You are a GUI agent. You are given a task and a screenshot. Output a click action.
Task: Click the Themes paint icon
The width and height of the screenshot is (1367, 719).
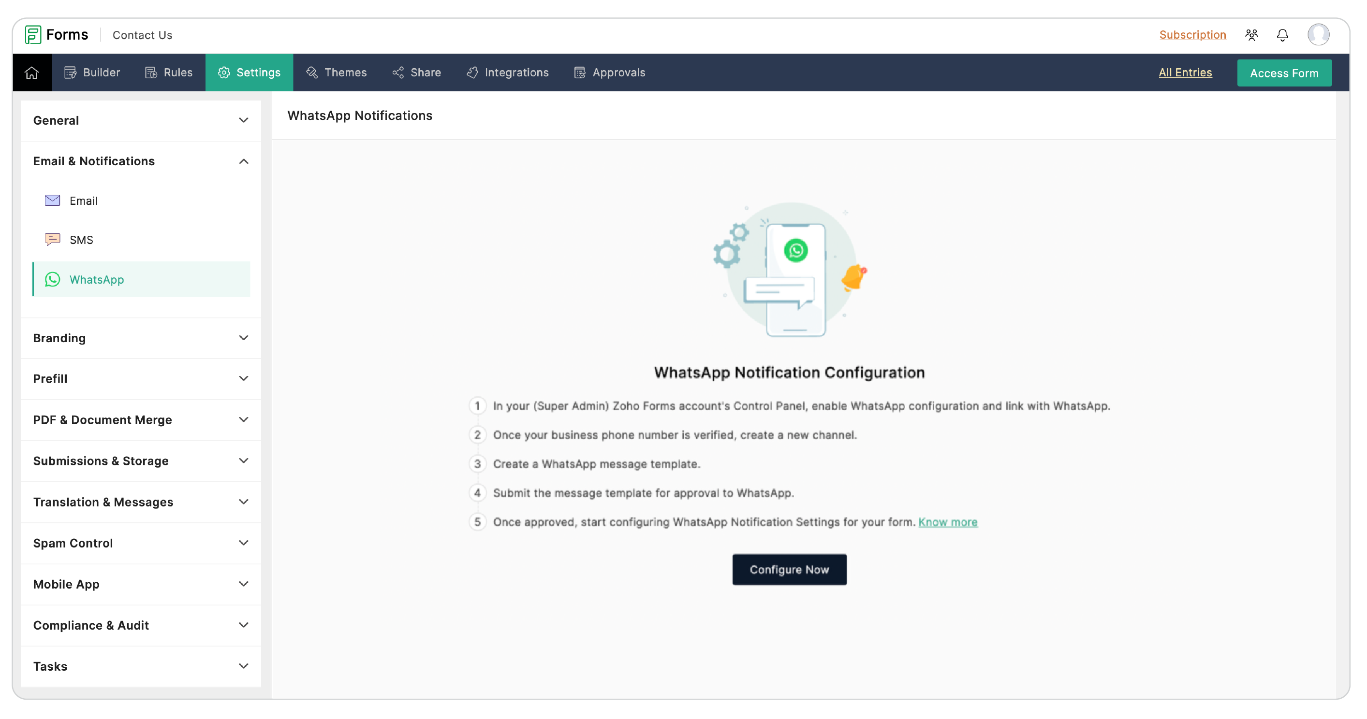click(x=312, y=72)
